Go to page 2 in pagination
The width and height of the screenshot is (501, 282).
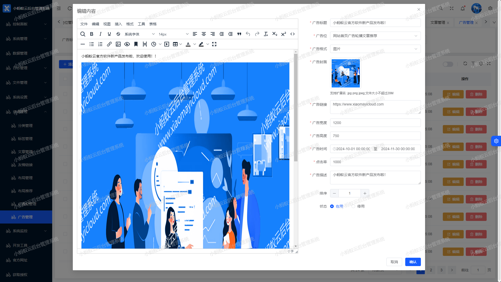[x=431, y=270]
